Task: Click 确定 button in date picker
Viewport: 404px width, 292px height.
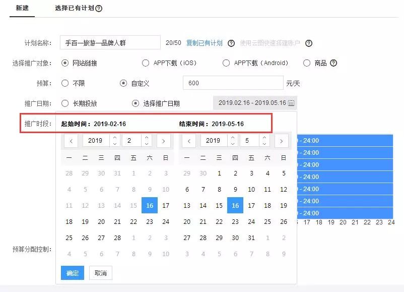Action: pos(73,273)
